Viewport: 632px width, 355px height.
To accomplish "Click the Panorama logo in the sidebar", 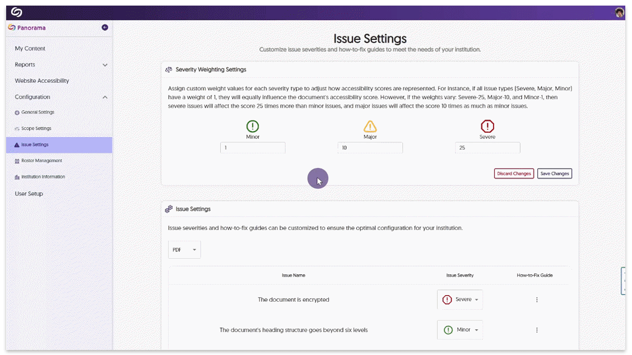I will [11, 27].
